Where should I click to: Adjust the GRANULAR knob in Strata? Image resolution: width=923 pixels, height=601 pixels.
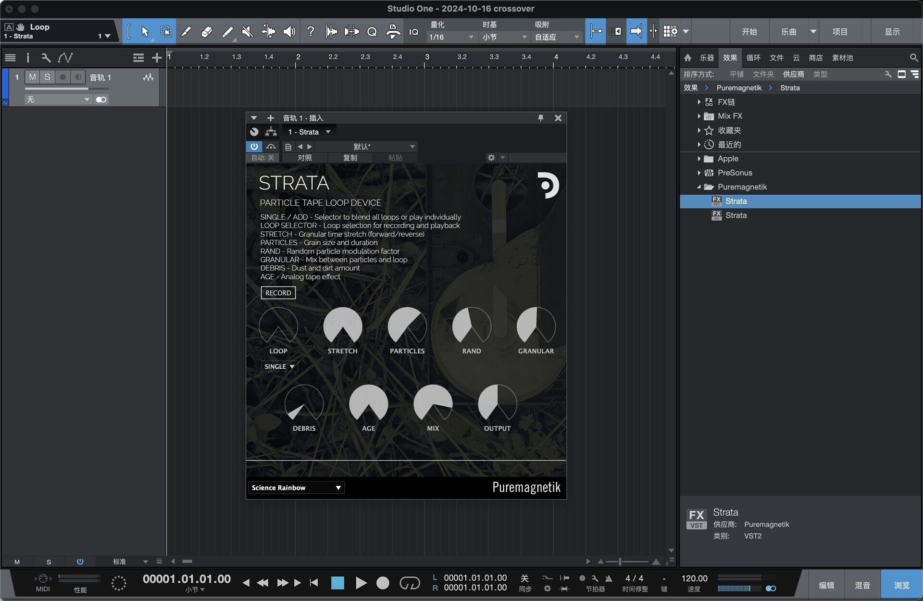(536, 326)
